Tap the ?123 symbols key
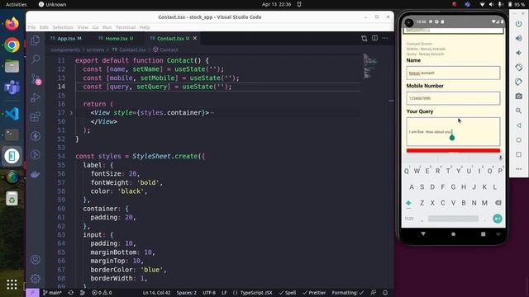This screenshot has height=297, width=529. pos(409,219)
